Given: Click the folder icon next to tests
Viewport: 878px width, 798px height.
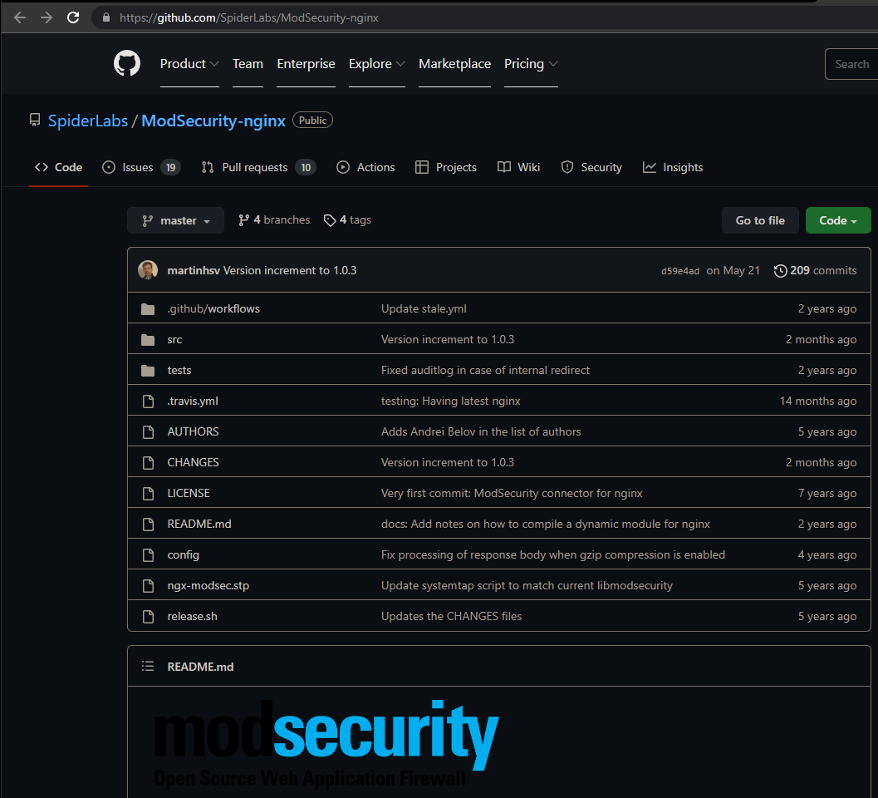Looking at the screenshot, I should tap(148, 371).
